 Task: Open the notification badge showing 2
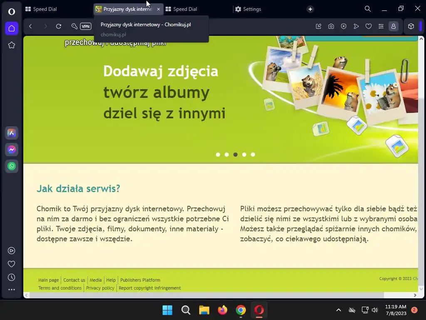tap(414, 310)
